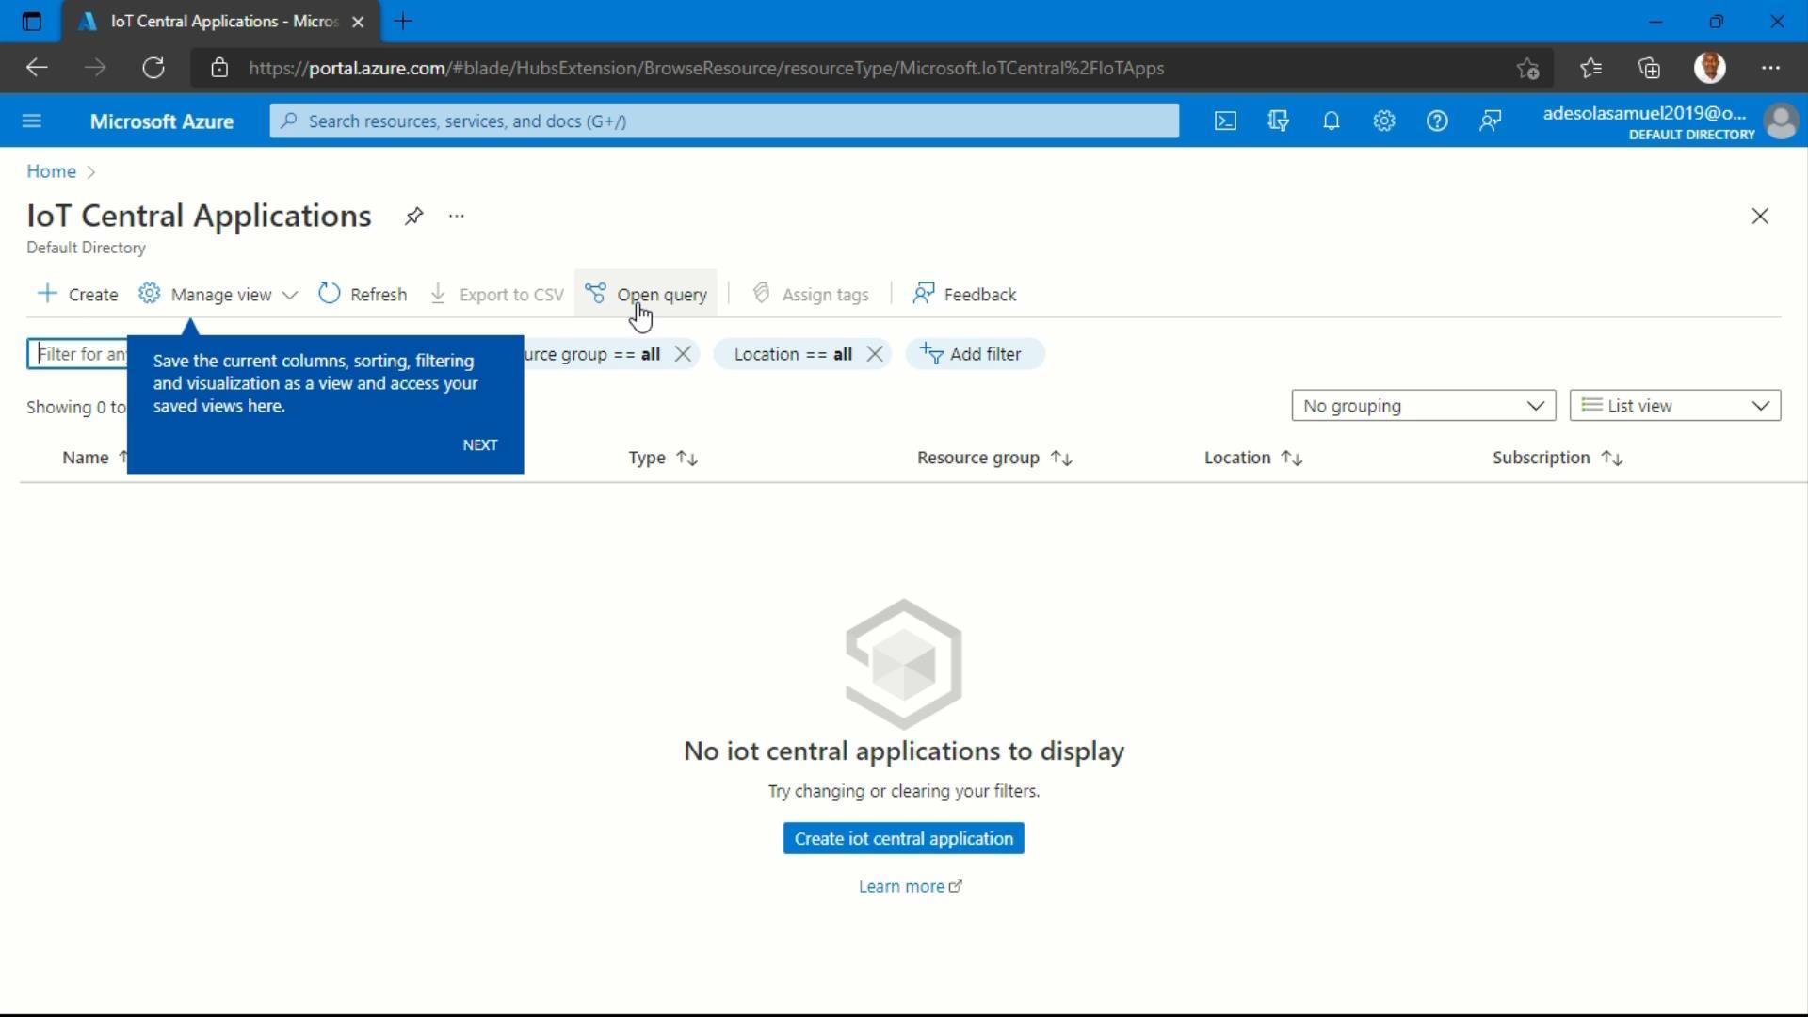Pin IoT Central Applications to dashboard

pos(413,216)
